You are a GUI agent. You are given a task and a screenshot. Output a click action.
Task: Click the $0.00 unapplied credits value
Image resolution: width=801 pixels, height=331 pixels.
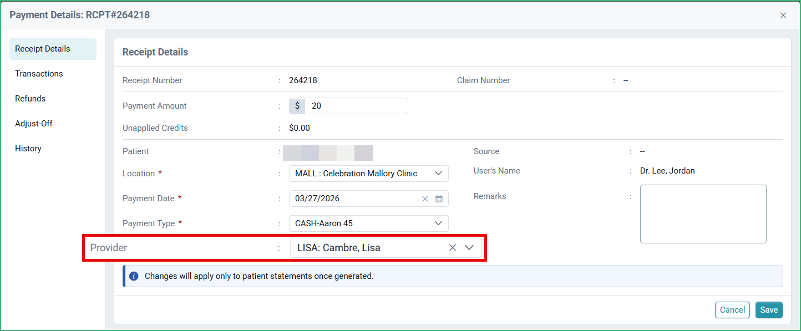pyautogui.click(x=300, y=128)
